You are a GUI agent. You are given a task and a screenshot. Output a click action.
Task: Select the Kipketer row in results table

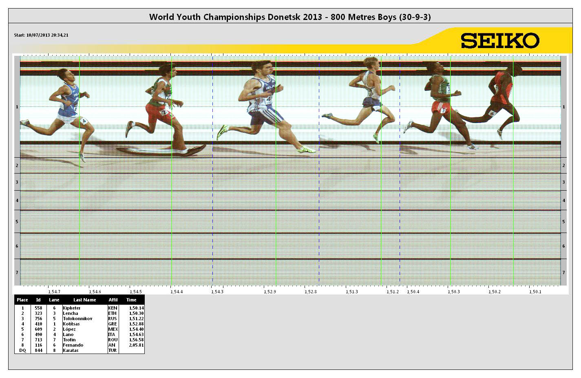pos(80,308)
